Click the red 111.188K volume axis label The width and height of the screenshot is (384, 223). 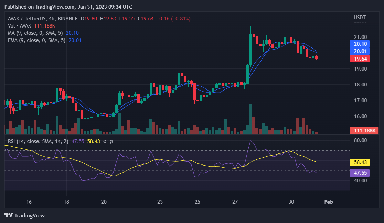(x=364, y=131)
